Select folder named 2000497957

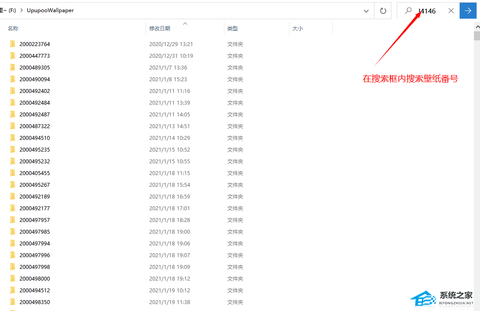[x=35, y=220]
